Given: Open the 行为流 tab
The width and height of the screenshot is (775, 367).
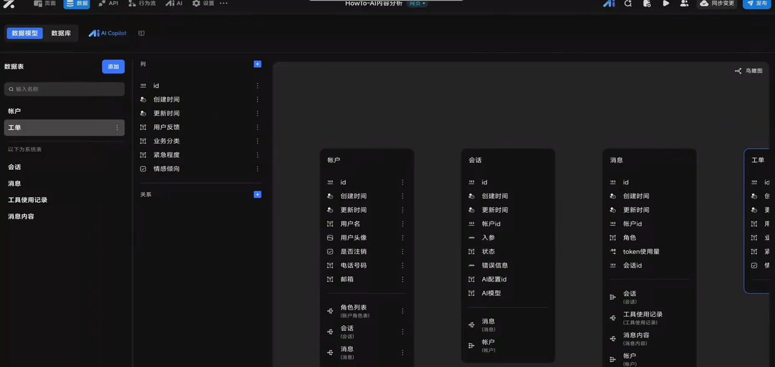Looking at the screenshot, I should coord(142,4).
